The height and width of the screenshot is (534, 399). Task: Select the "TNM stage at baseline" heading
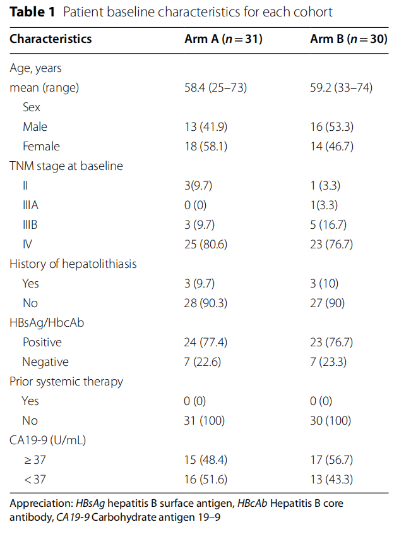[x=66, y=166]
